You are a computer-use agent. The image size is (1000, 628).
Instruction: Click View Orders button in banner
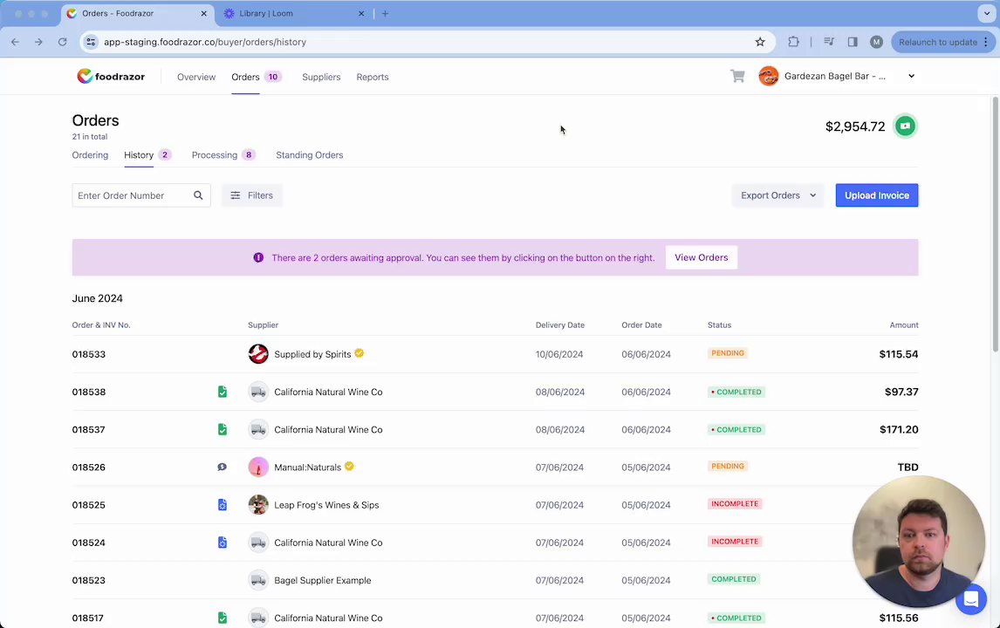point(702,257)
